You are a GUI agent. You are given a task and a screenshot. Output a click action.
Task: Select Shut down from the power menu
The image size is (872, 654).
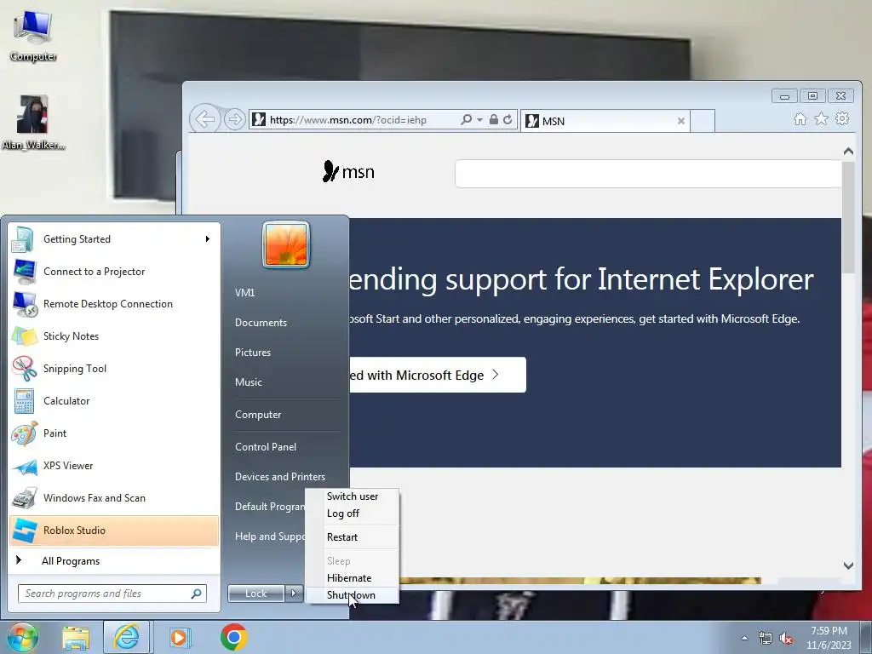[353, 595]
